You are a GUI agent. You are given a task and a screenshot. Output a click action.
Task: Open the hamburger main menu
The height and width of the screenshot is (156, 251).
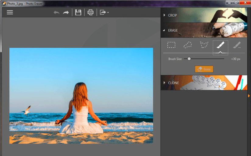[10, 12]
